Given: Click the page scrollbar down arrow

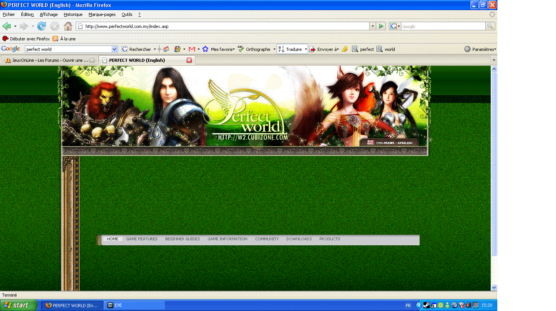Looking at the screenshot, I should coord(494,287).
